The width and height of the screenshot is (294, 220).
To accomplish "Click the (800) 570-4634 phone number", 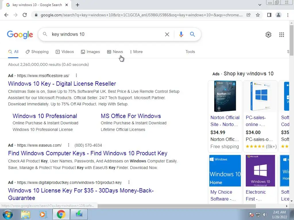I will 88,145.
